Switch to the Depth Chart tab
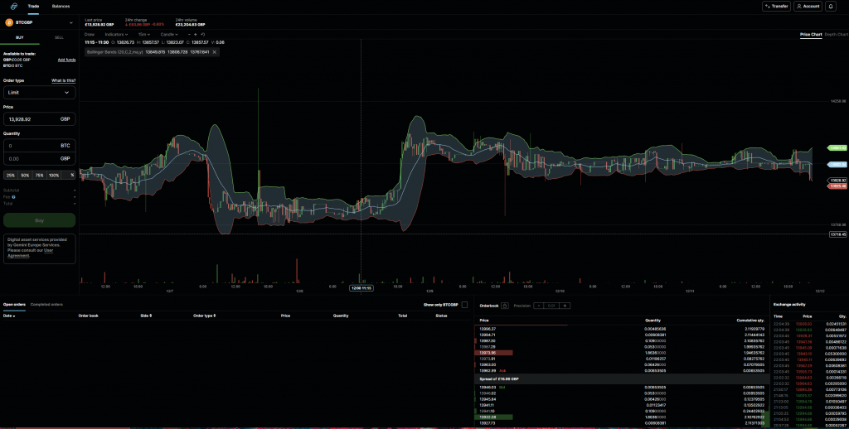 (837, 35)
